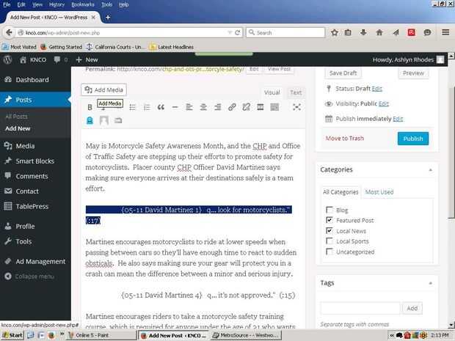The height and width of the screenshot is (341, 455).
Task: Edit the post Status
Action: 377,89
